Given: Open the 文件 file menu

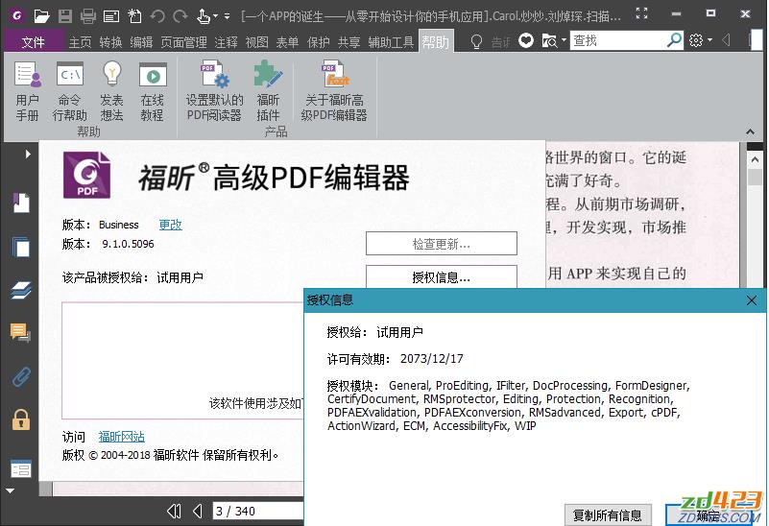Looking at the screenshot, I should pyautogui.click(x=33, y=42).
